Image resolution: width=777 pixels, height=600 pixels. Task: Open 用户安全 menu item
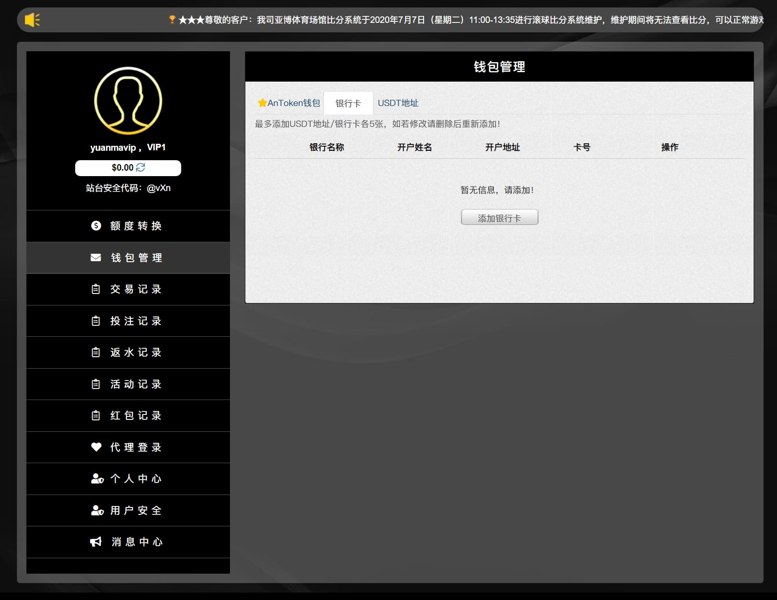click(x=135, y=510)
